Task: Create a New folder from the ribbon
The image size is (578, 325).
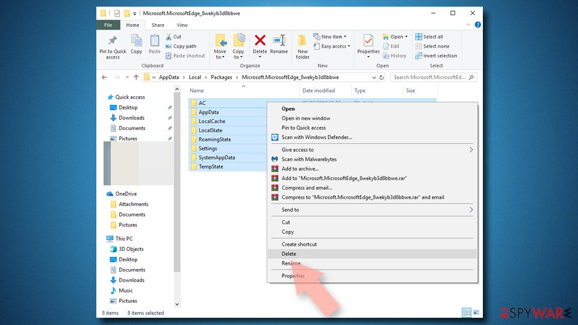Action: [x=303, y=46]
